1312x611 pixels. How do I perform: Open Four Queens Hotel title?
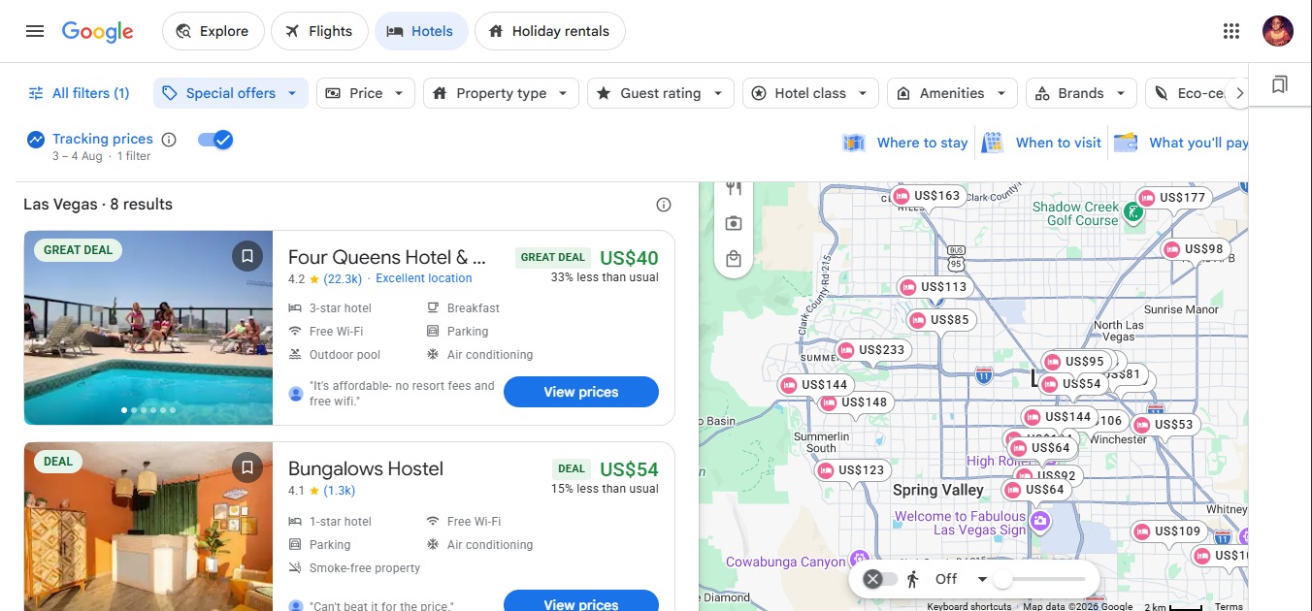click(x=387, y=257)
